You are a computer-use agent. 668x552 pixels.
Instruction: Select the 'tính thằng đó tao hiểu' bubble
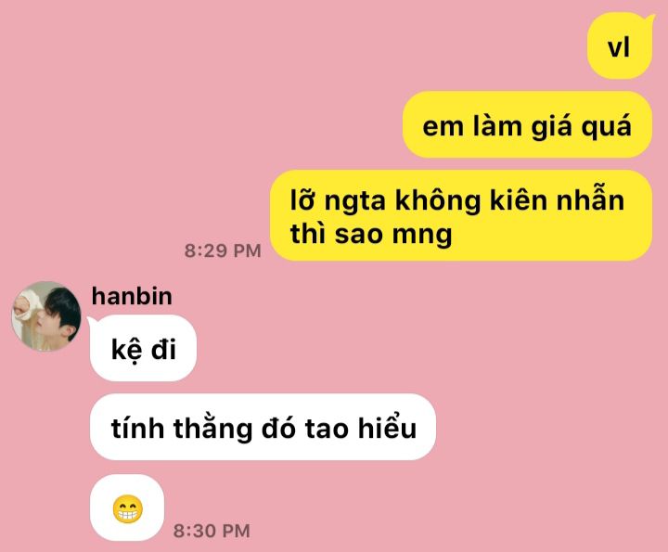pyautogui.click(x=263, y=427)
